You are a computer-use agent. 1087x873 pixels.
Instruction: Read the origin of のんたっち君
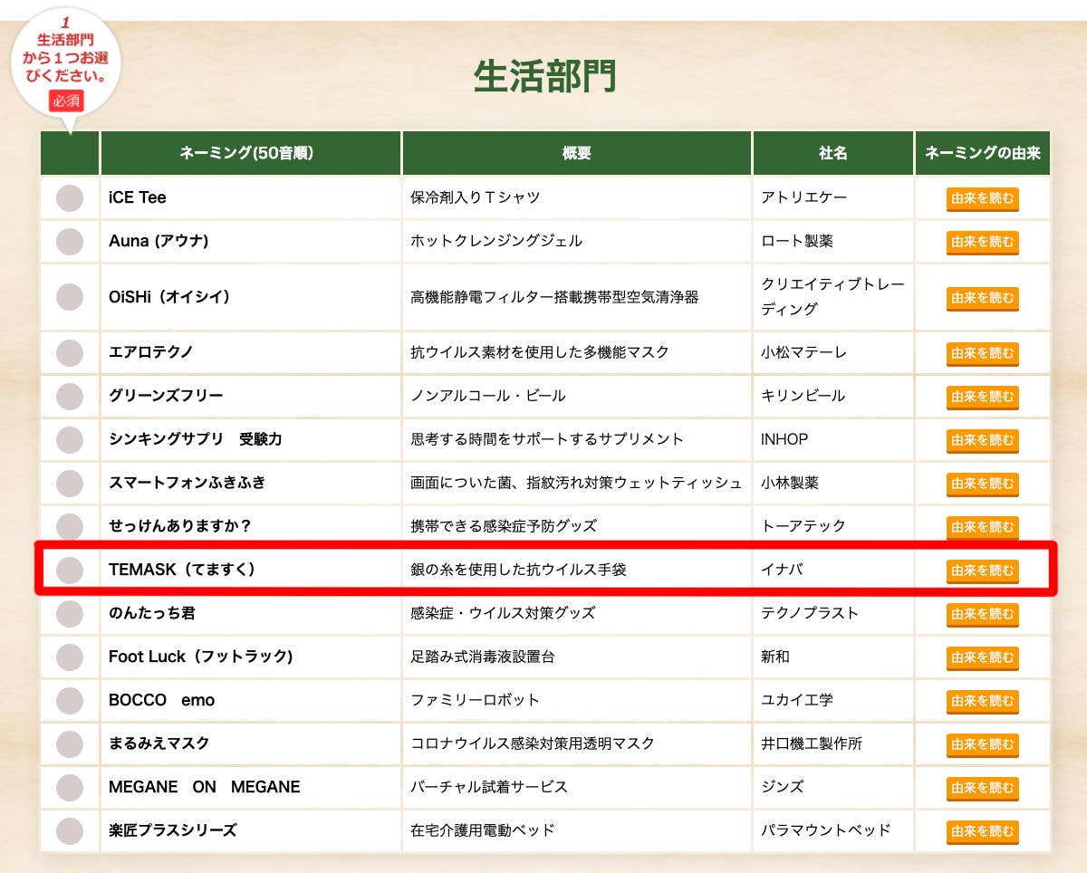pos(983,614)
